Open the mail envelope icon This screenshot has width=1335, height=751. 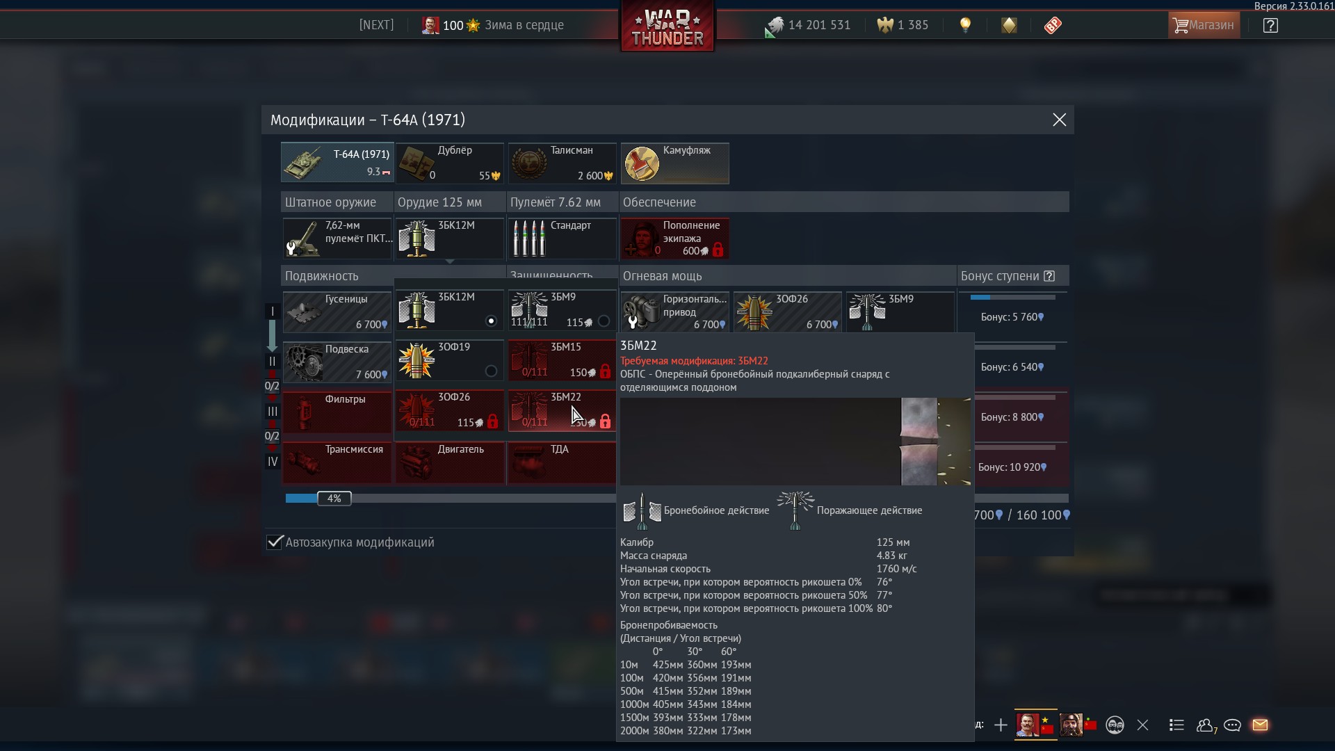(1260, 725)
